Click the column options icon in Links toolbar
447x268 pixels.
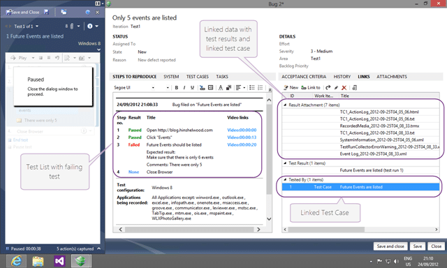[354, 87]
